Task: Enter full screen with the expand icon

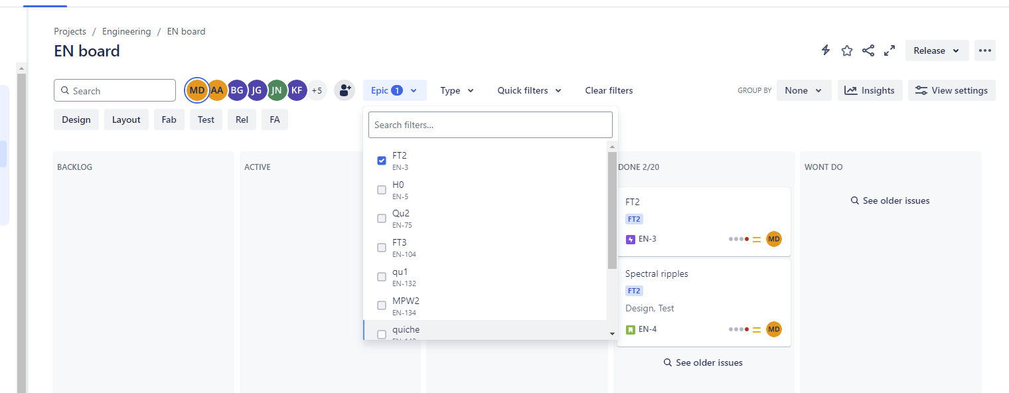Action: coord(890,50)
